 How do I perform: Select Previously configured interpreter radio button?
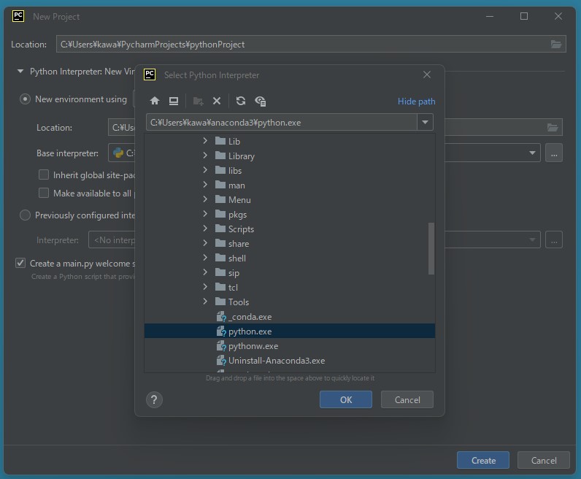(25, 215)
